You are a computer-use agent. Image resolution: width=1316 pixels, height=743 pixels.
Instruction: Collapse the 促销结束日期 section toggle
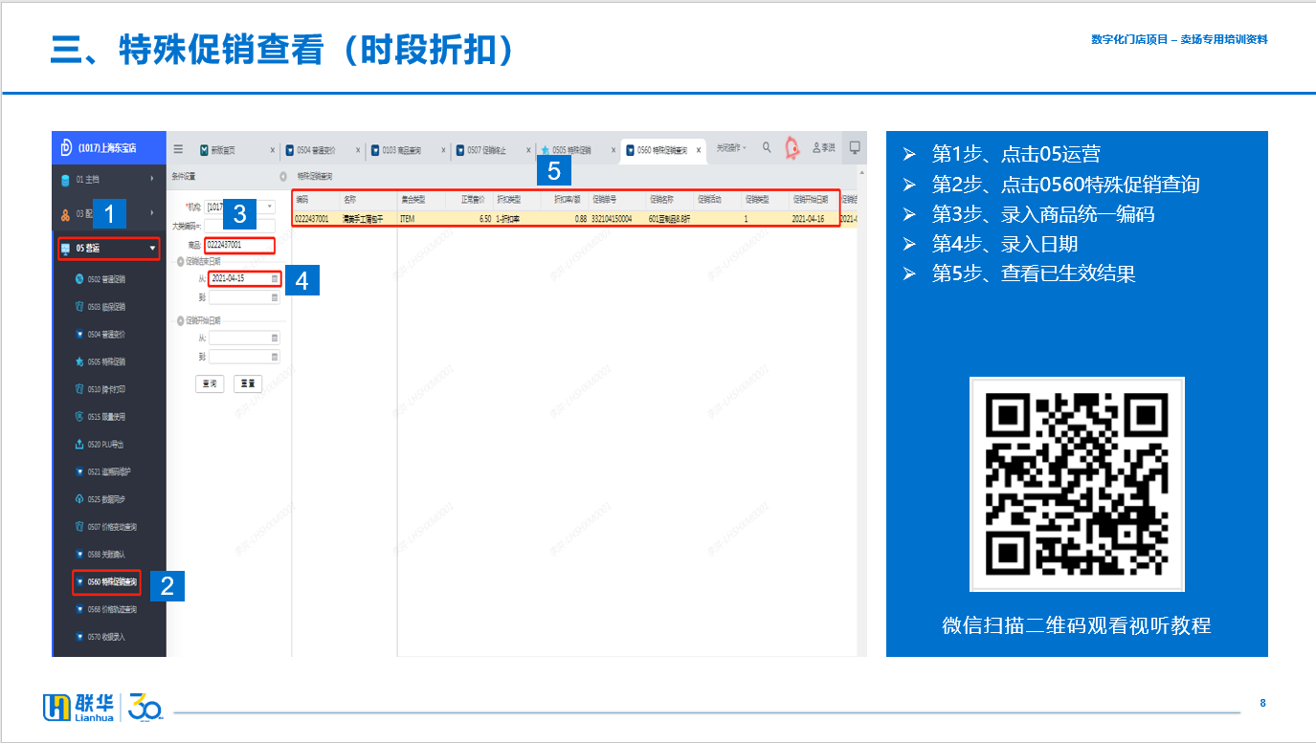point(181,261)
